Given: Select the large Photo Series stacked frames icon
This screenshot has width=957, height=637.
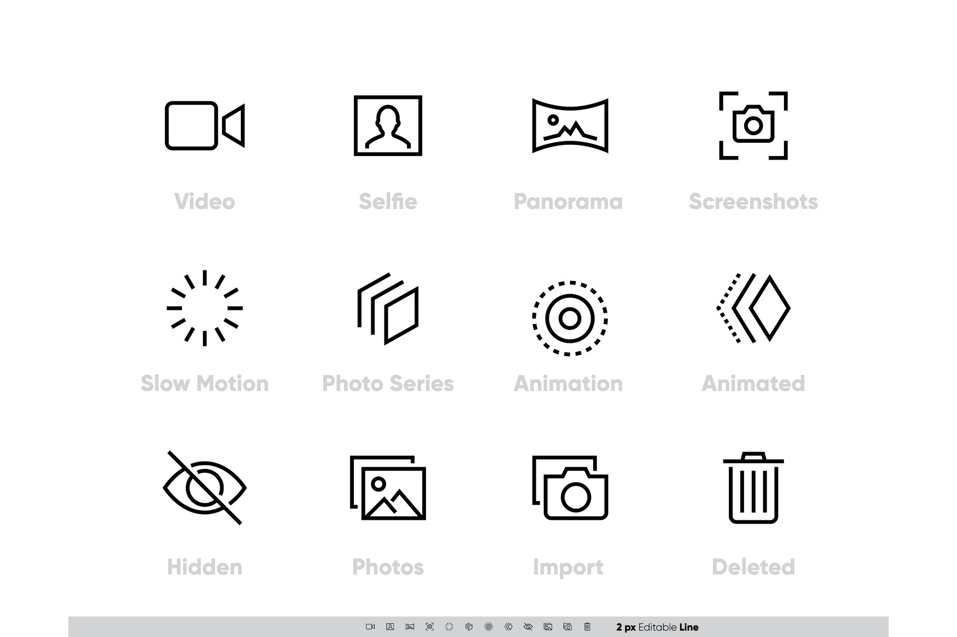Looking at the screenshot, I should [388, 309].
